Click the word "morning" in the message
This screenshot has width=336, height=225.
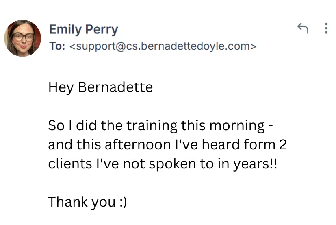[x=237, y=126]
